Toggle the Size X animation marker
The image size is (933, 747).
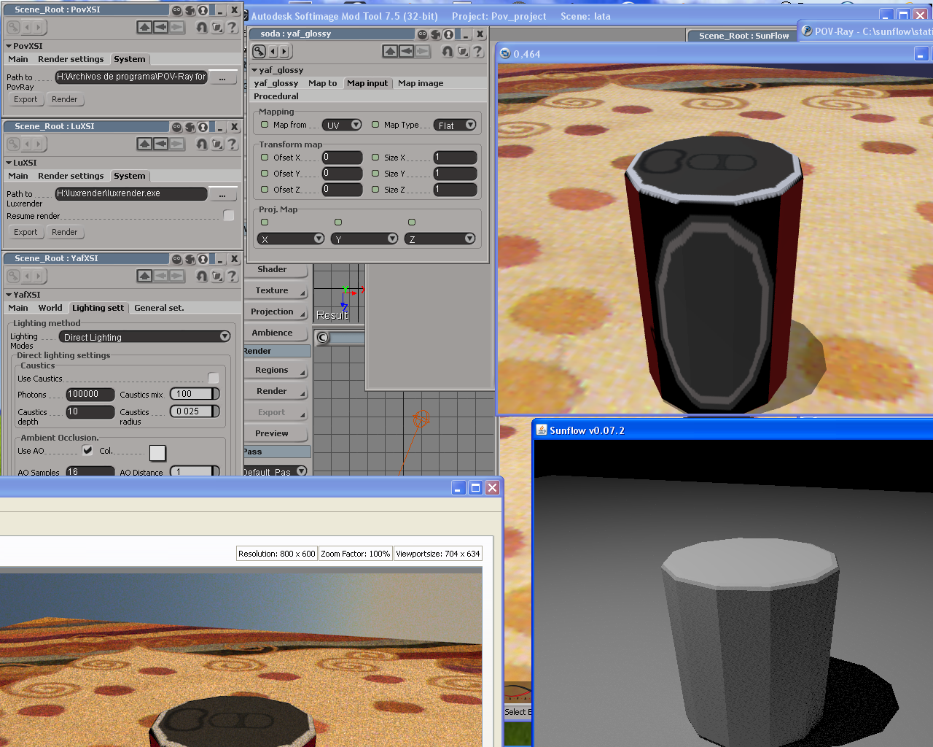pos(375,158)
